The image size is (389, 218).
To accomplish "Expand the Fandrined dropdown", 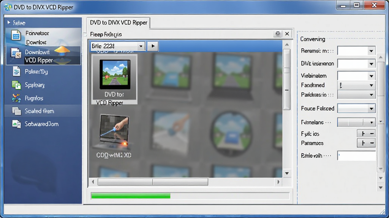I will (x=371, y=85).
